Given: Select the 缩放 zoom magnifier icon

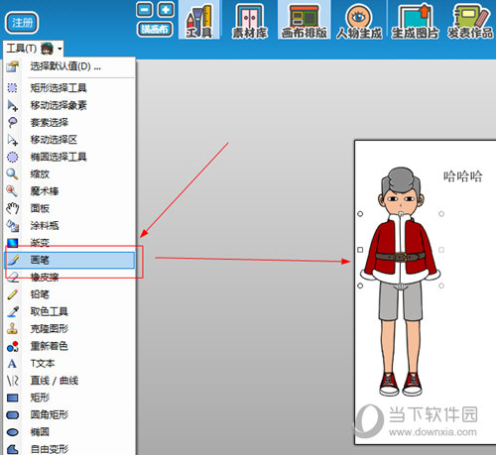Looking at the screenshot, I should tap(13, 174).
